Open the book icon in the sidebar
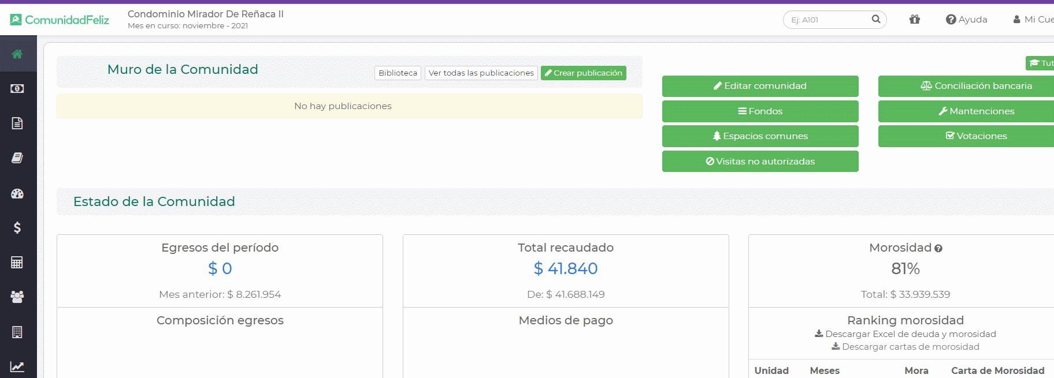This screenshot has width=1054, height=378. 17,158
